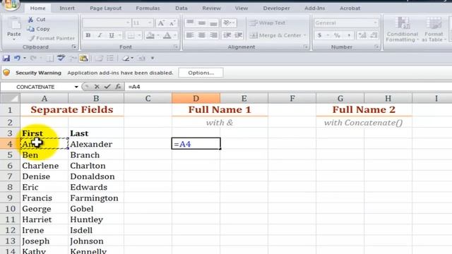Click the Fill Color bucket icon

pos(150,35)
